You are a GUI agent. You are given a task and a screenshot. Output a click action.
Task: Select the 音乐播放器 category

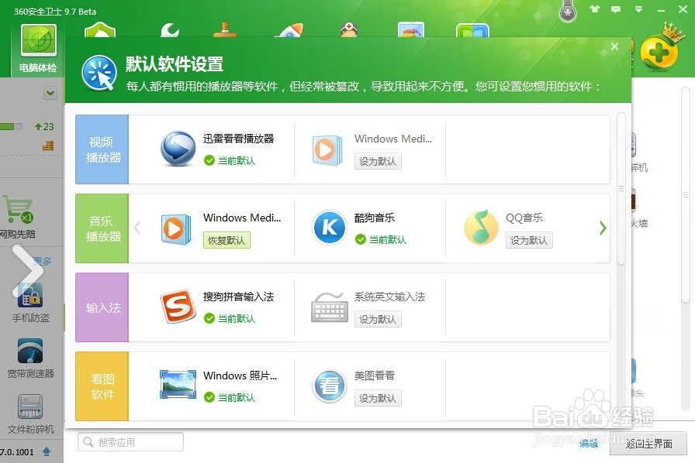coord(102,228)
